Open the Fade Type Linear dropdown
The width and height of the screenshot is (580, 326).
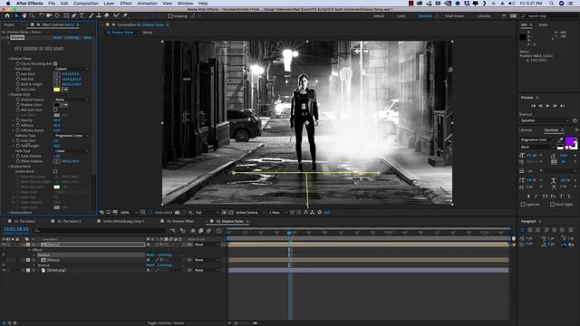(x=72, y=151)
